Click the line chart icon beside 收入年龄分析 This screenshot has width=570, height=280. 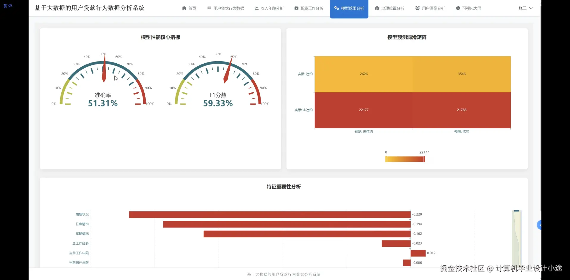(x=256, y=8)
